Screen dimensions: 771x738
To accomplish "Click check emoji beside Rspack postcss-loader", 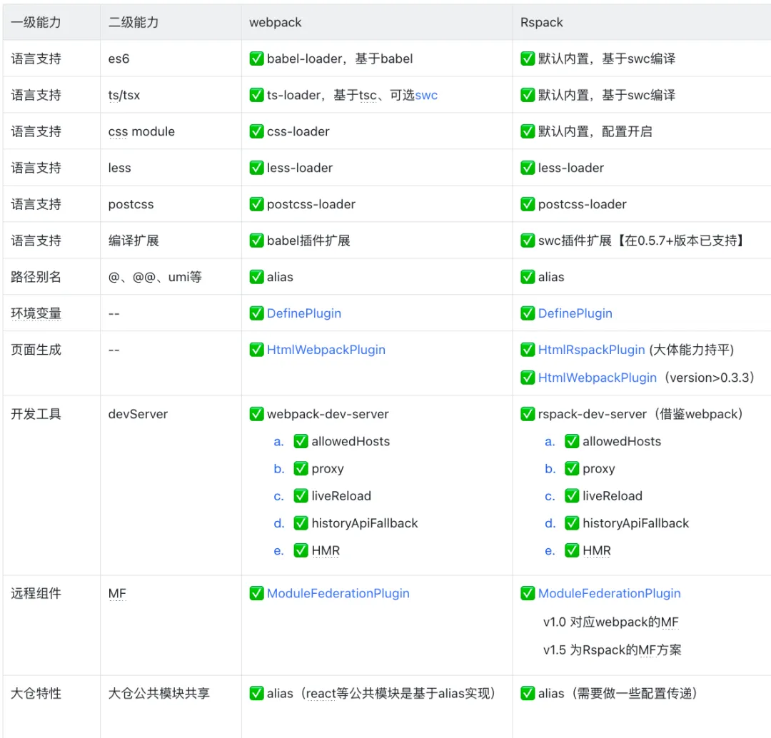I will click(528, 204).
